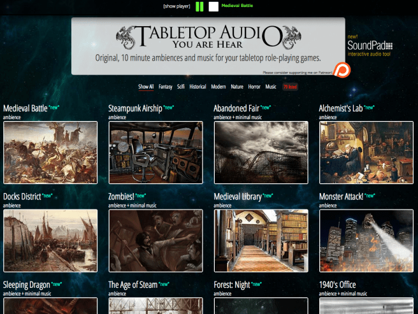The image size is (418, 314).
Task: Pause the currently playing track
Action: (x=199, y=6)
